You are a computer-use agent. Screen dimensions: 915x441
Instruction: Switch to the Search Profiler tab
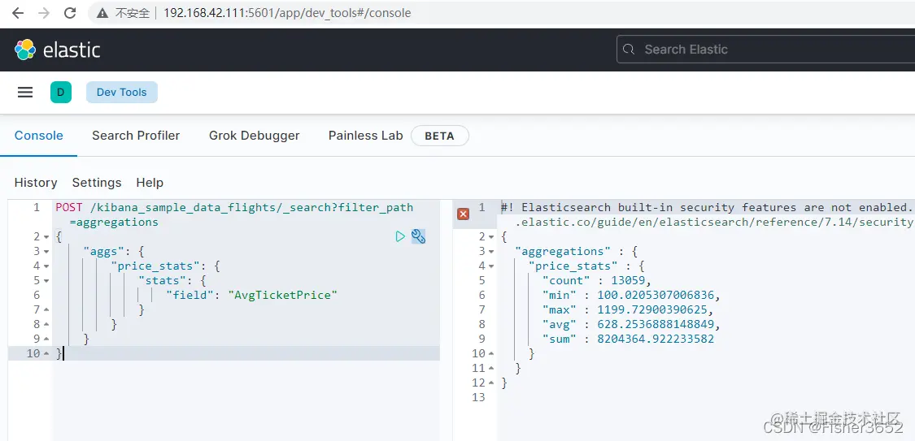click(136, 136)
